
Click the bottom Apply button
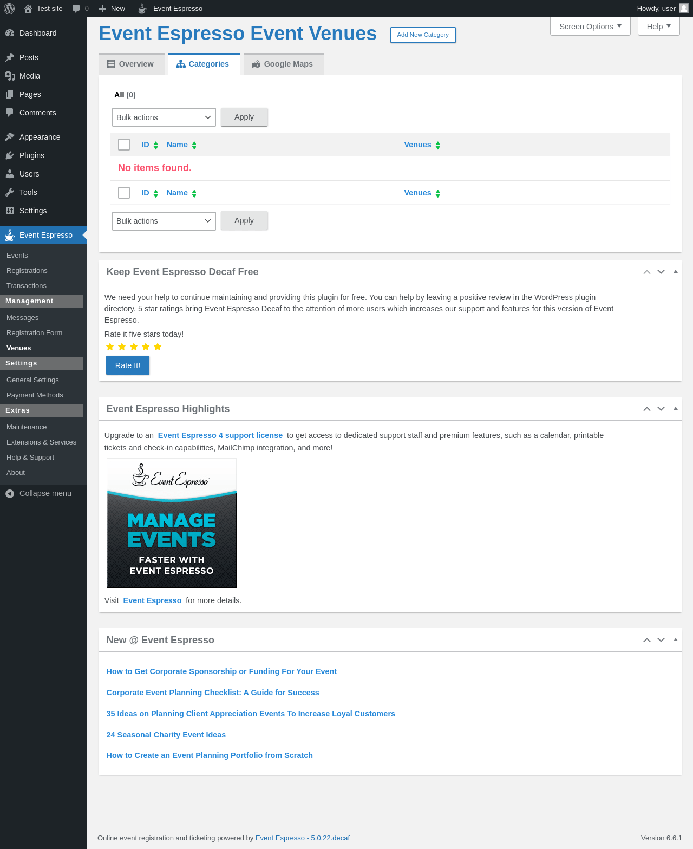[x=244, y=220]
